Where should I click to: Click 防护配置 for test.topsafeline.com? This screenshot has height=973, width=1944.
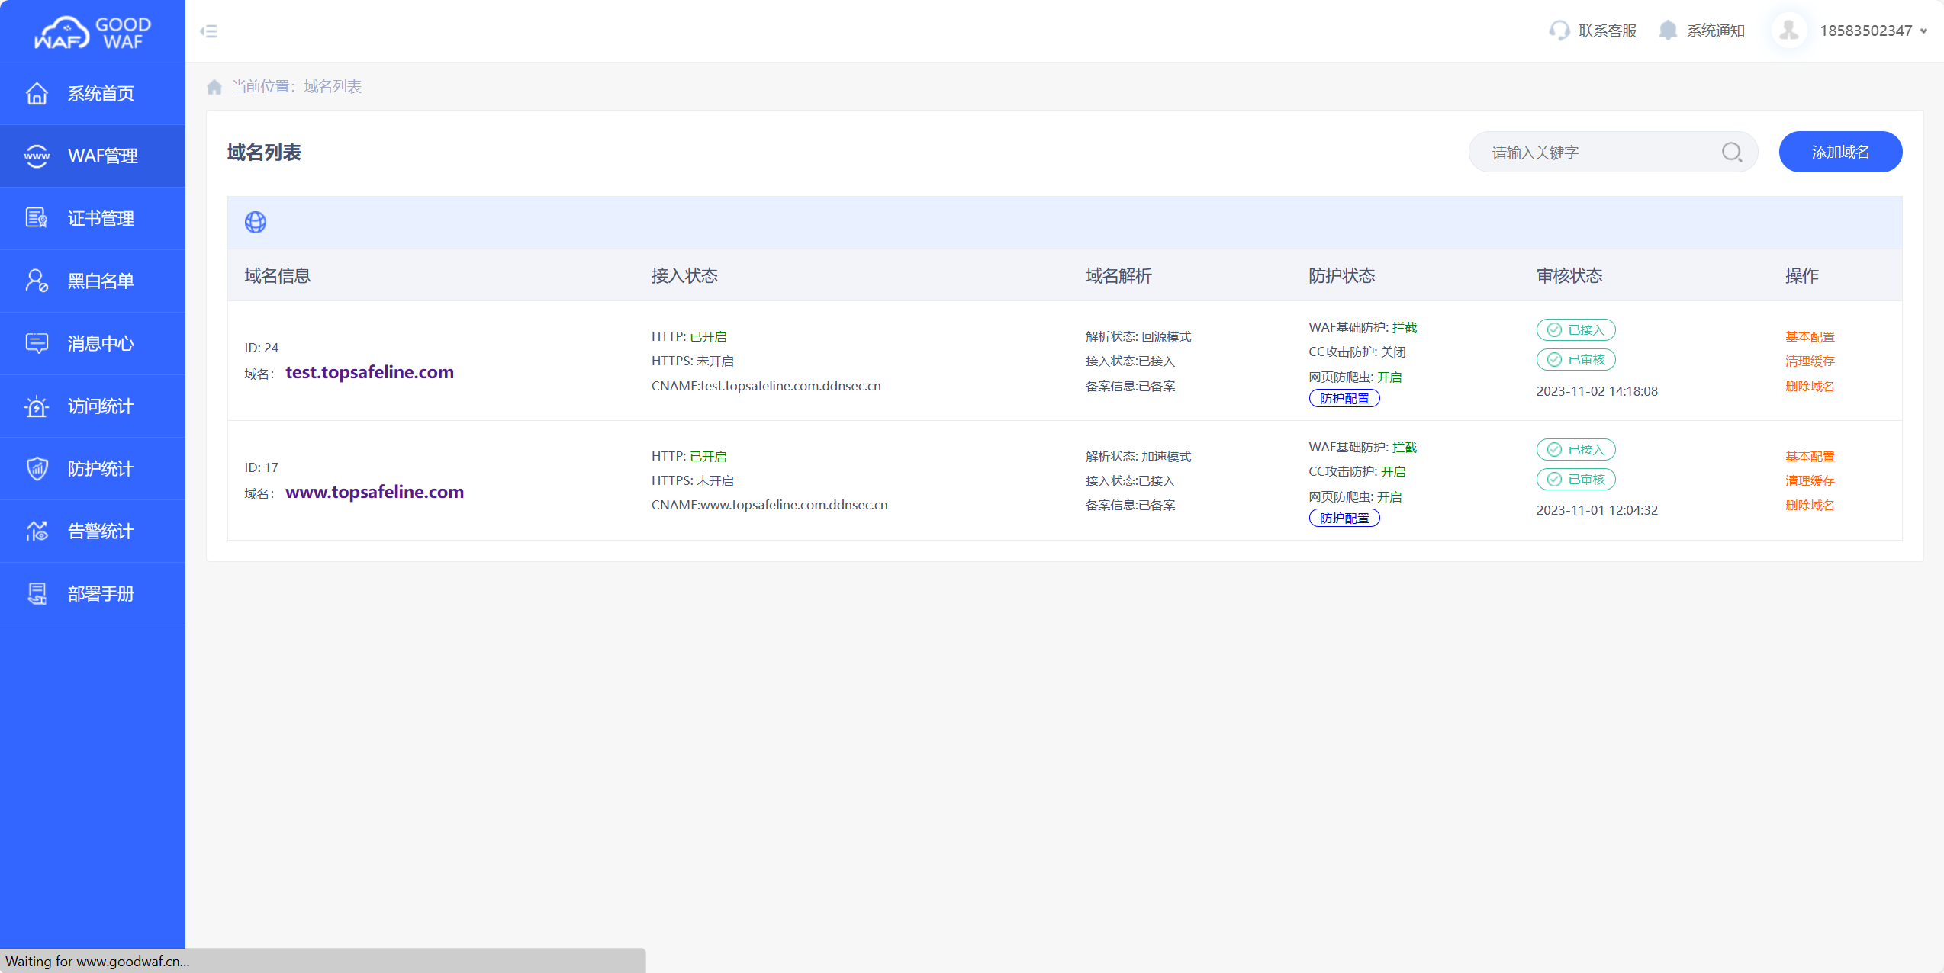tap(1344, 399)
